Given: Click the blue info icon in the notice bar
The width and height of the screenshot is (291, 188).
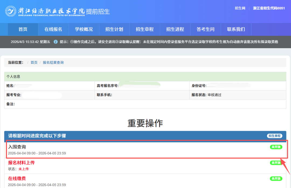Looking at the screenshot, I should pyautogui.click(x=56, y=42).
